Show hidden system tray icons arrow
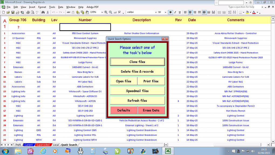The width and height of the screenshot is (275, 155). click(228, 151)
